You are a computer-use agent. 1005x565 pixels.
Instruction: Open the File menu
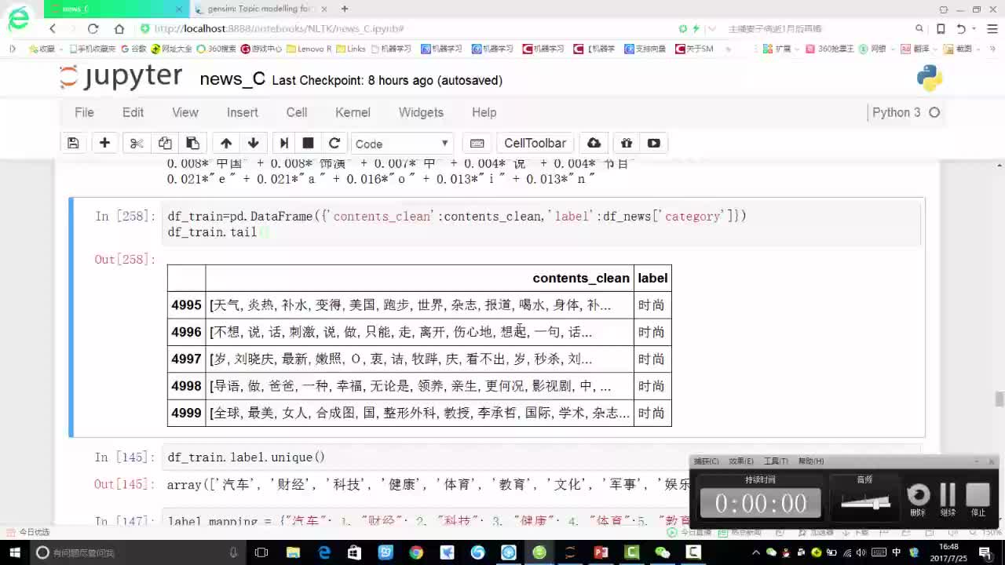(x=84, y=112)
